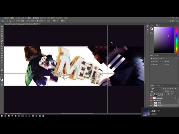The height and width of the screenshot is (134, 179).
Task: Lock all layer attributes icon
Action: (163, 94)
